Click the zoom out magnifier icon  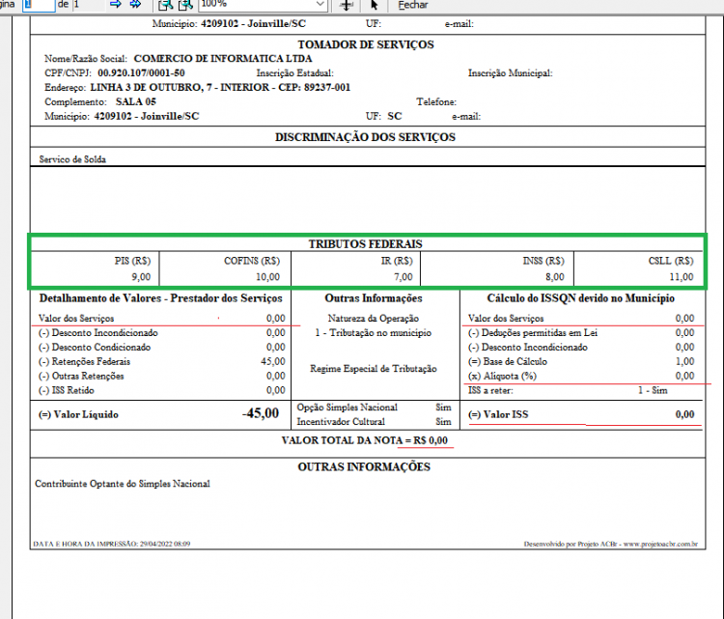[165, 5]
